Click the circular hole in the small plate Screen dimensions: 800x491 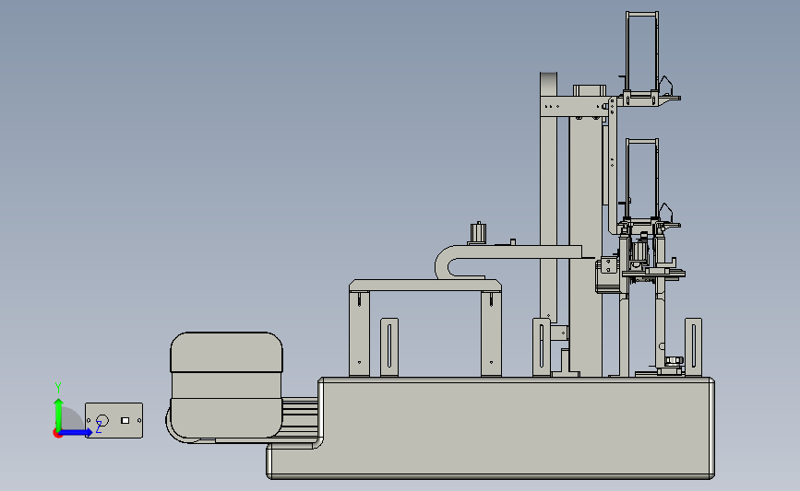pyautogui.click(x=102, y=421)
